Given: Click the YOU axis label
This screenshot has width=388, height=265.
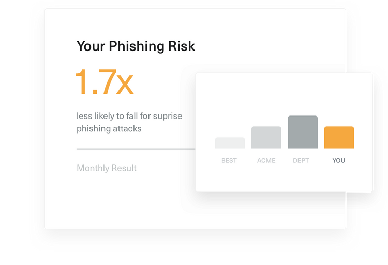Looking at the screenshot, I should [338, 161].
